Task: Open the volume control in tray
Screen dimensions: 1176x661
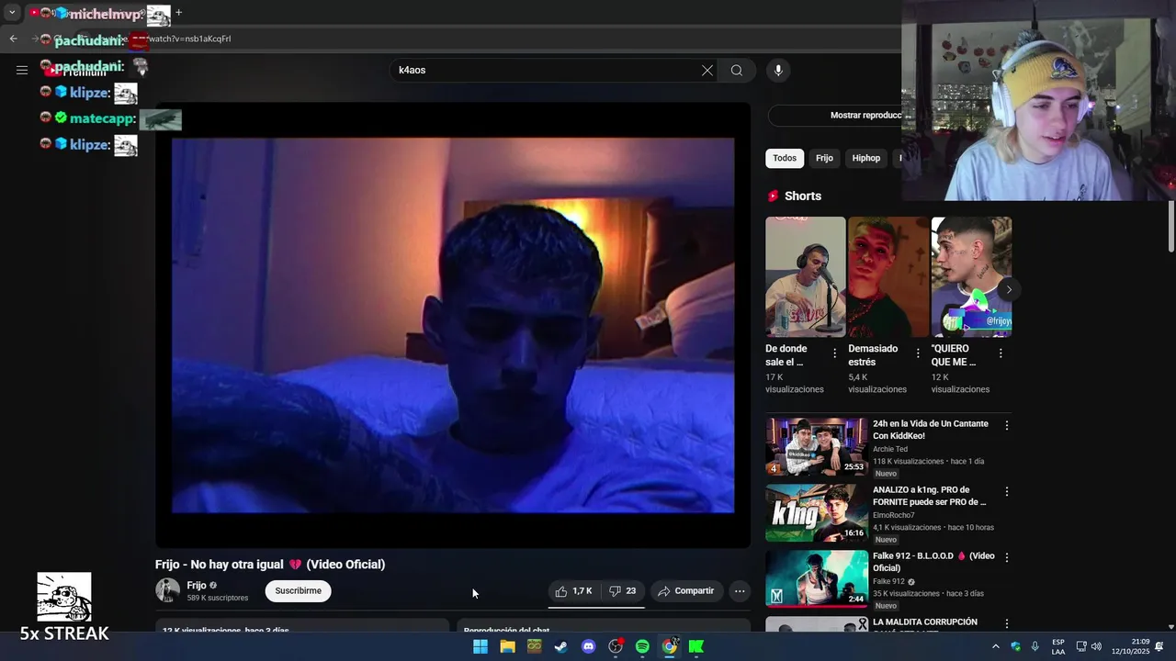Action: [x=1096, y=646]
